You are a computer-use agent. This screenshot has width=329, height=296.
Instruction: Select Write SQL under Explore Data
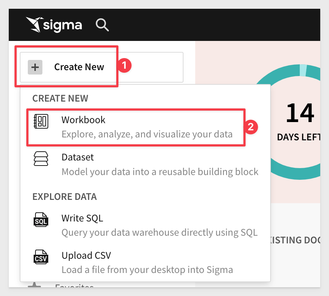(82, 218)
